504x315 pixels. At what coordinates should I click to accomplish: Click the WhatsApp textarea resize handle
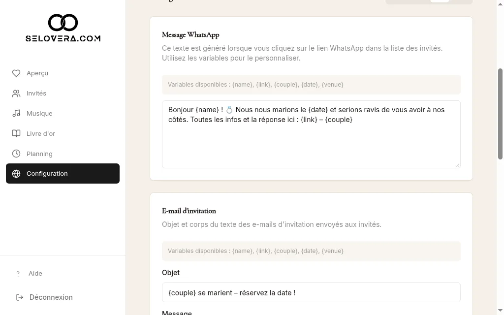(x=457, y=165)
